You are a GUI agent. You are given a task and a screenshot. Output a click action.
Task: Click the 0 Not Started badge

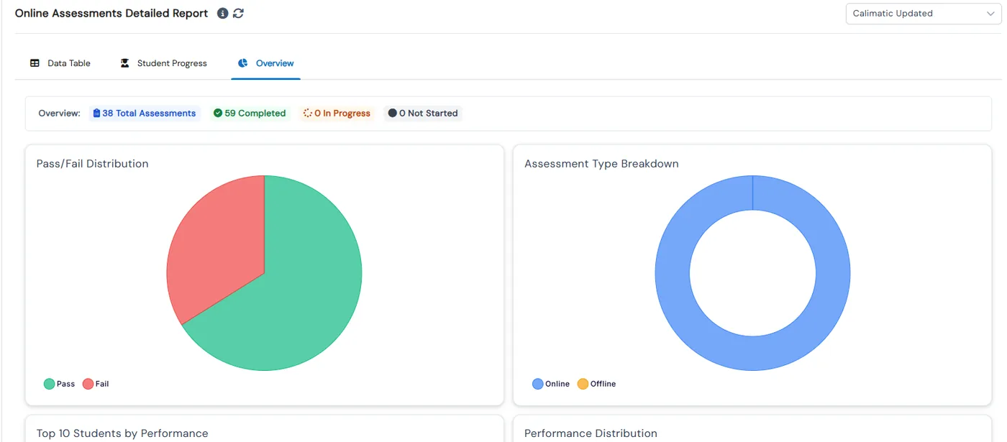coord(423,114)
